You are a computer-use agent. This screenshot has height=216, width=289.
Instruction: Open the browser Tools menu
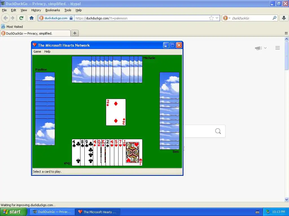(68, 10)
